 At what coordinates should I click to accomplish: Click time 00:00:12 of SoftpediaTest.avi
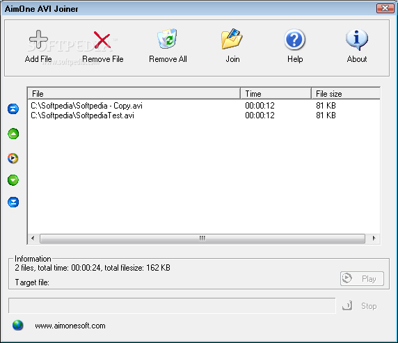tap(260, 115)
